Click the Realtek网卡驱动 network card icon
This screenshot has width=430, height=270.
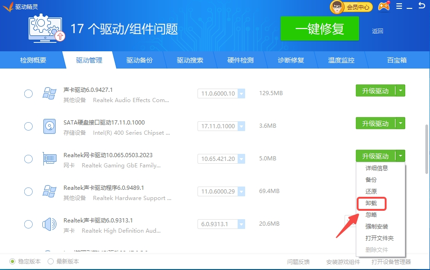49,159
